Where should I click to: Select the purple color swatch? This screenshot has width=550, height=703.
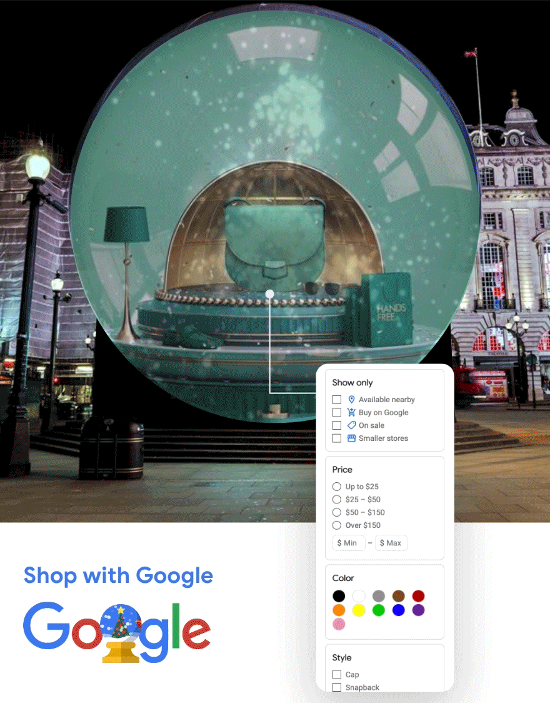click(418, 610)
